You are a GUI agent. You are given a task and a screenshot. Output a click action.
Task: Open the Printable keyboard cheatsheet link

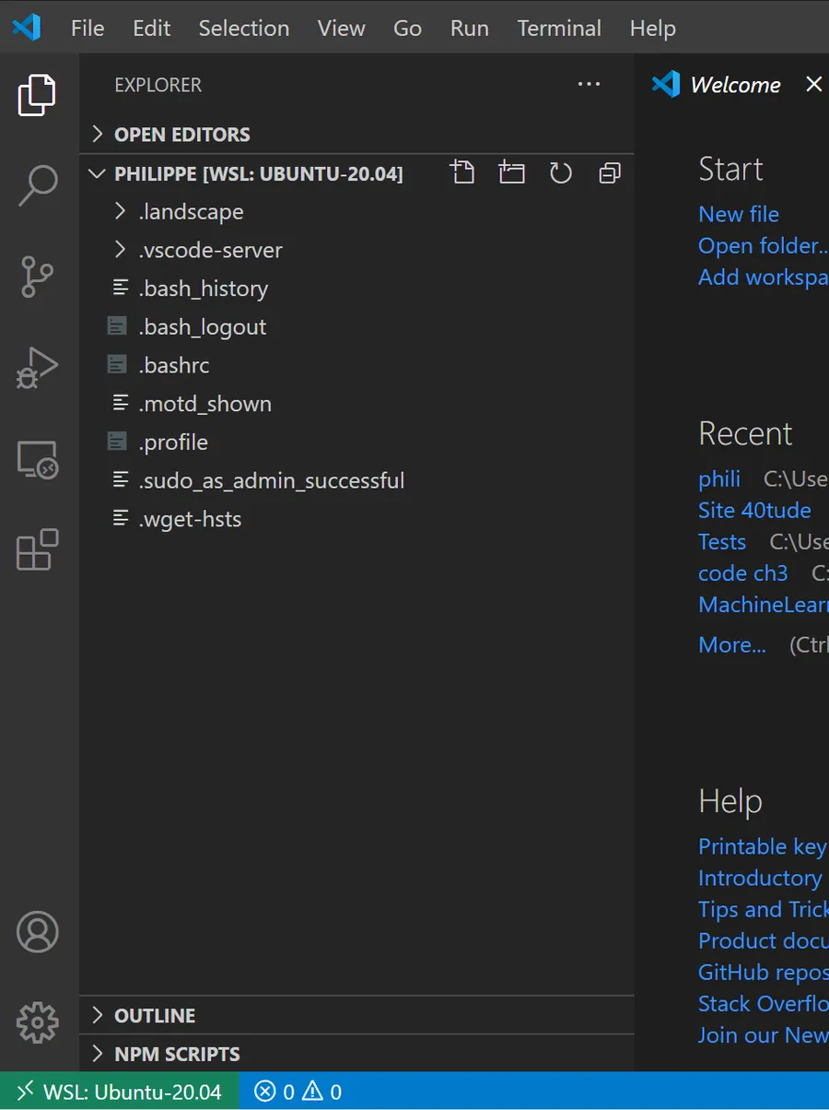pyautogui.click(x=763, y=846)
